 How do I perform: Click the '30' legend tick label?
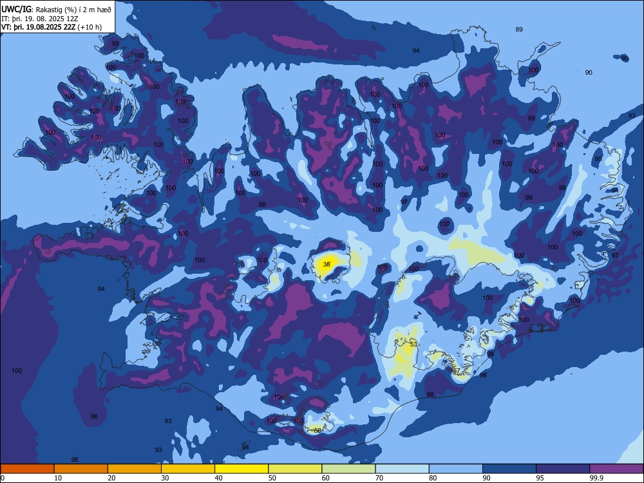165,478
